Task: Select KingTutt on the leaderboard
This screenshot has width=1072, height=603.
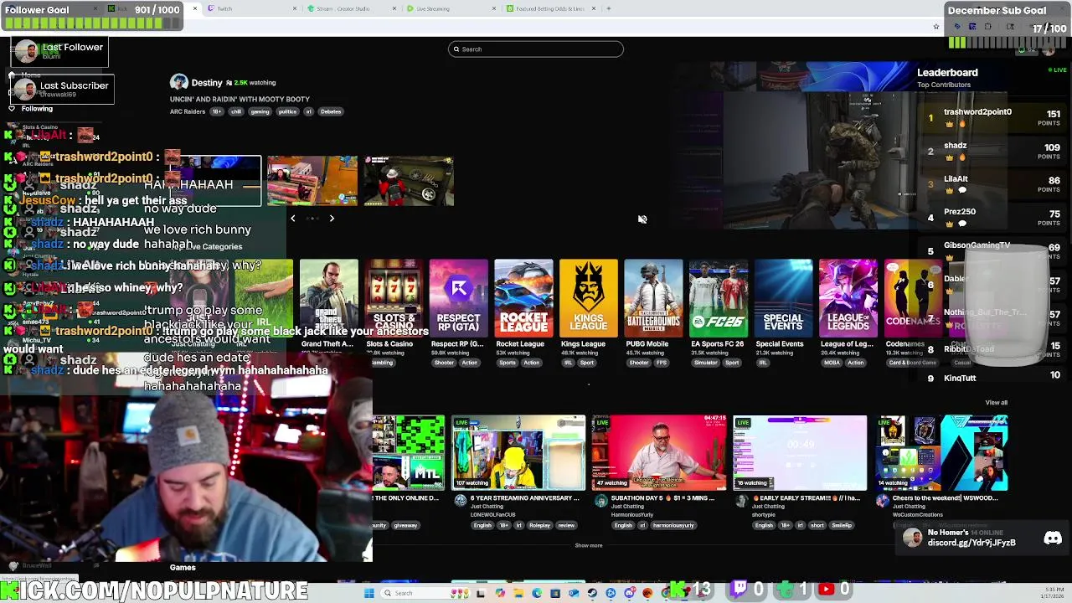Action: click(x=960, y=379)
